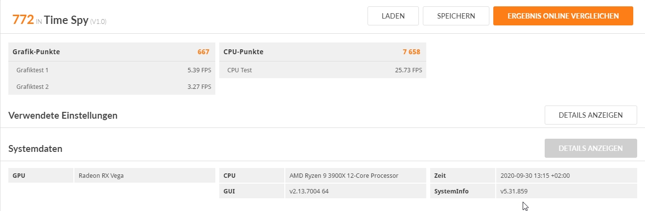The image size is (645, 211).
Task: Click the greyed DETAILS ANZEIGEN under Systemdaten
Action: [x=591, y=148]
